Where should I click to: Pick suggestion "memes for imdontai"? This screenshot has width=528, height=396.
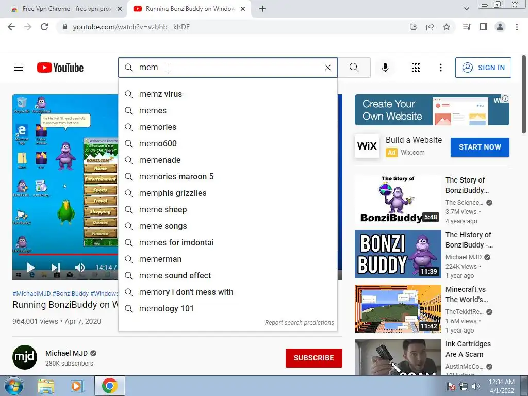coord(227,242)
